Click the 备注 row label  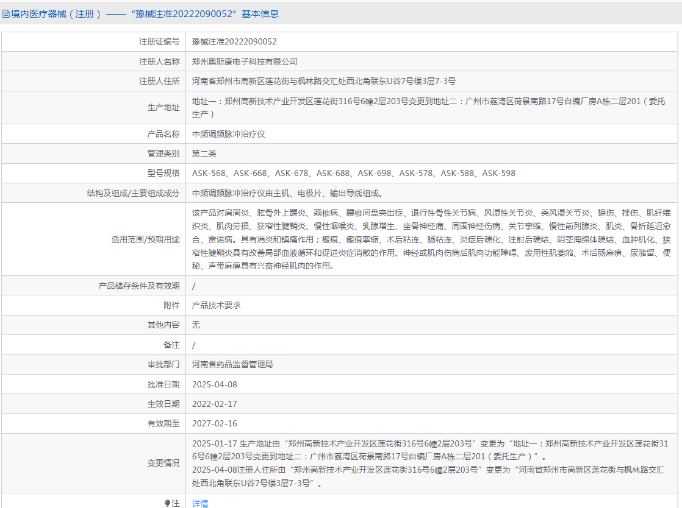[171, 345]
